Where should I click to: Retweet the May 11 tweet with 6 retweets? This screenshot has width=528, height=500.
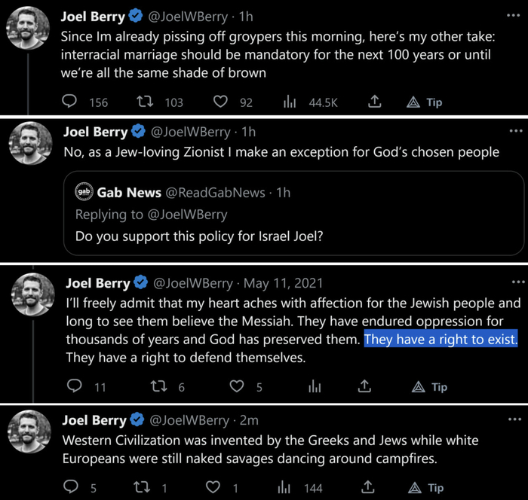[x=159, y=386]
